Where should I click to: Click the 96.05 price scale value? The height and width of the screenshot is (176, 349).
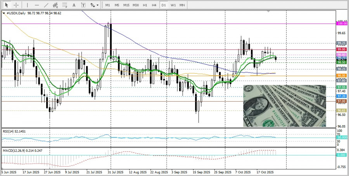click(x=341, y=126)
